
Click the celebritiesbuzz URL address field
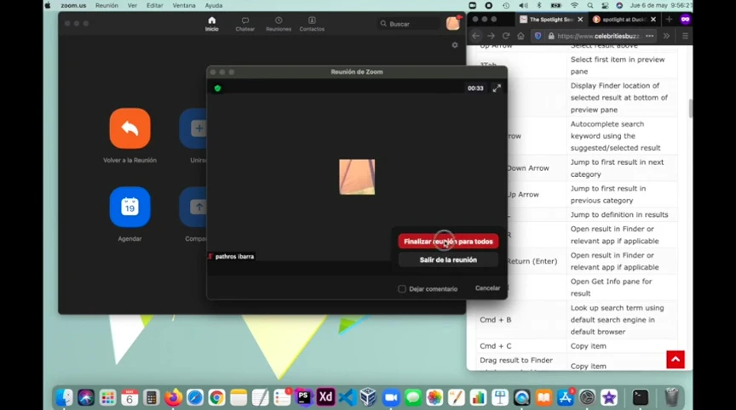(x=599, y=36)
